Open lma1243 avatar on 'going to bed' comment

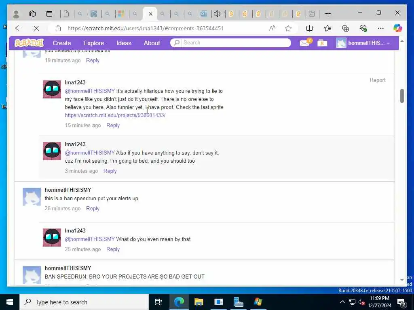pyautogui.click(x=52, y=151)
